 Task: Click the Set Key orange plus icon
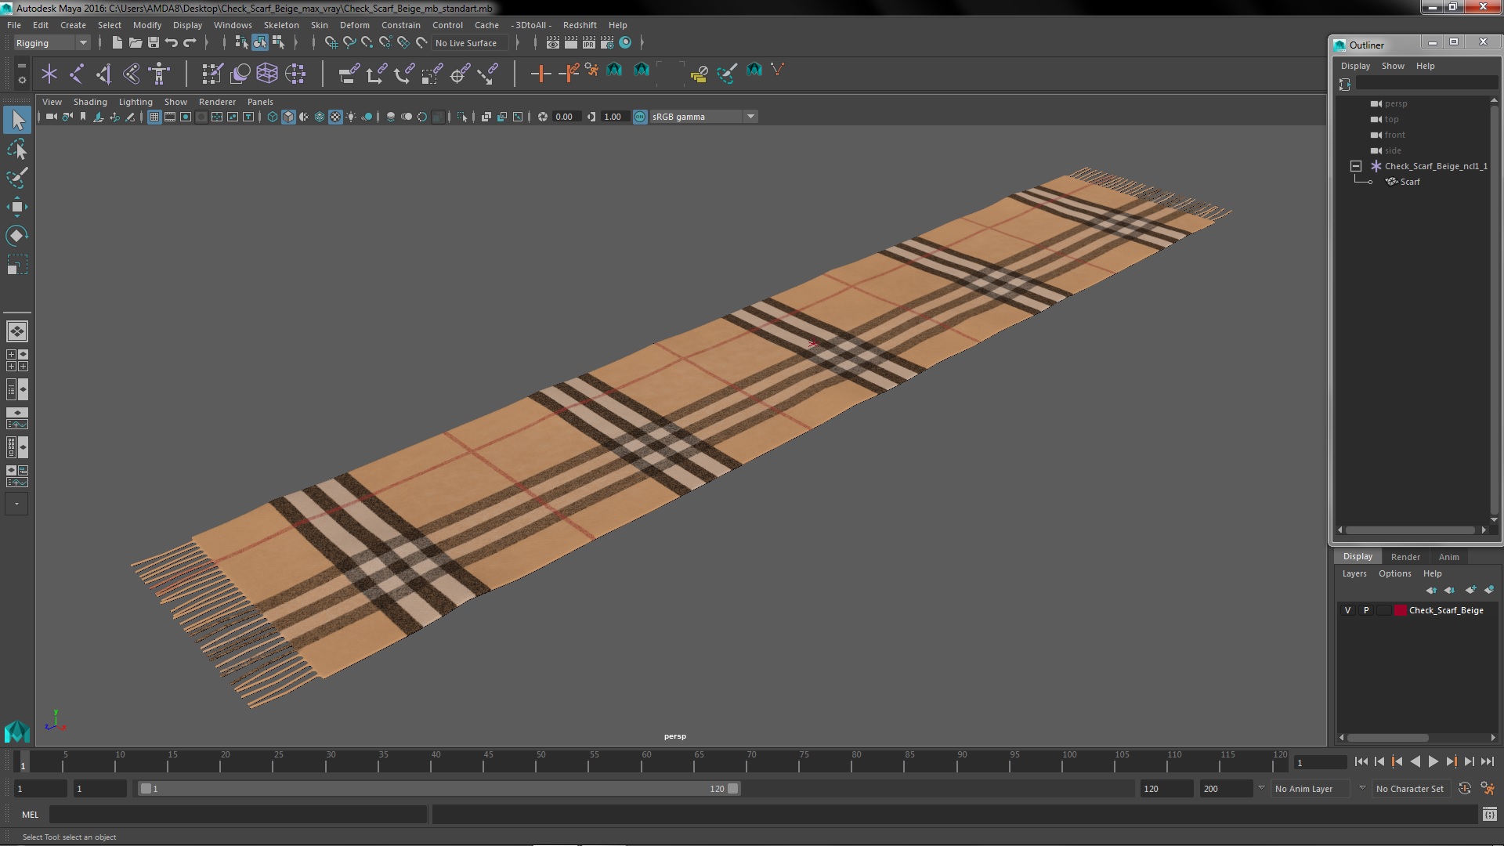tap(540, 74)
